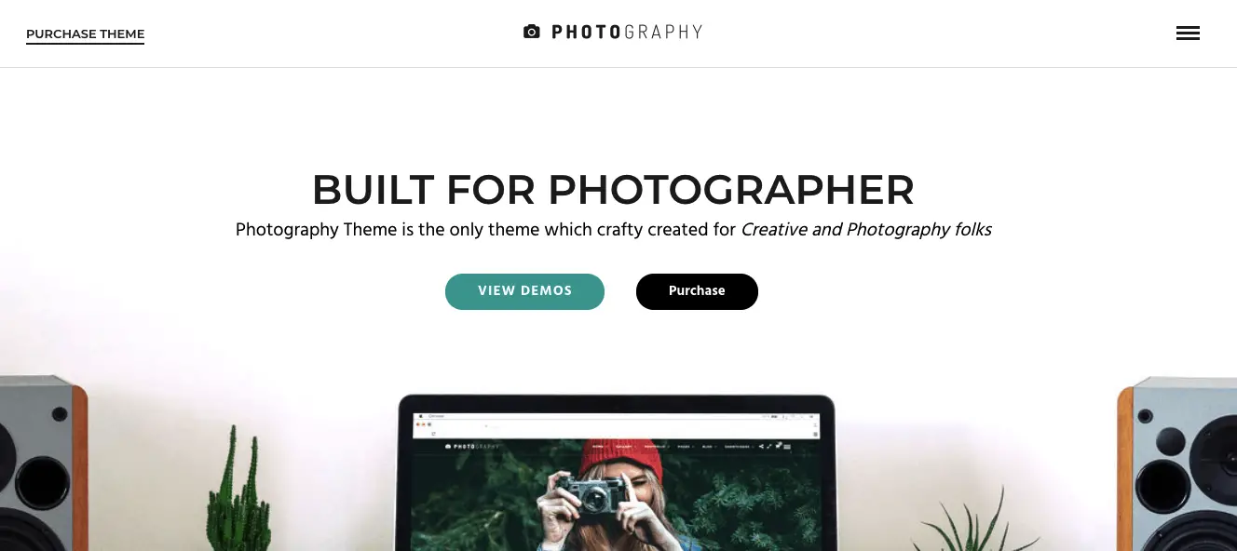Expand the Shortcodes dropdown in the mockup navbar
Viewport: 1237px width, 551px height.
tap(739, 447)
